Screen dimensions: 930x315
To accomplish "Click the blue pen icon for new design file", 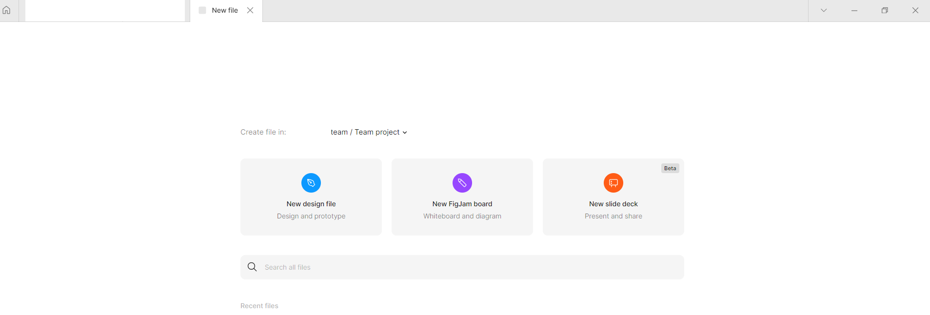I will 311,183.
